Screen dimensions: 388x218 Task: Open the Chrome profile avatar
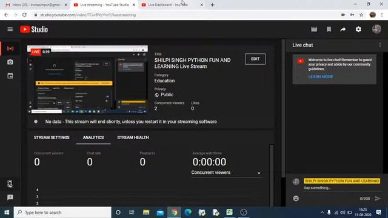coord(372,15)
